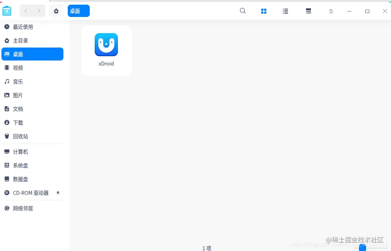Open 下载 downloads folder
Viewport: 391px width, 251px height.
click(32, 123)
